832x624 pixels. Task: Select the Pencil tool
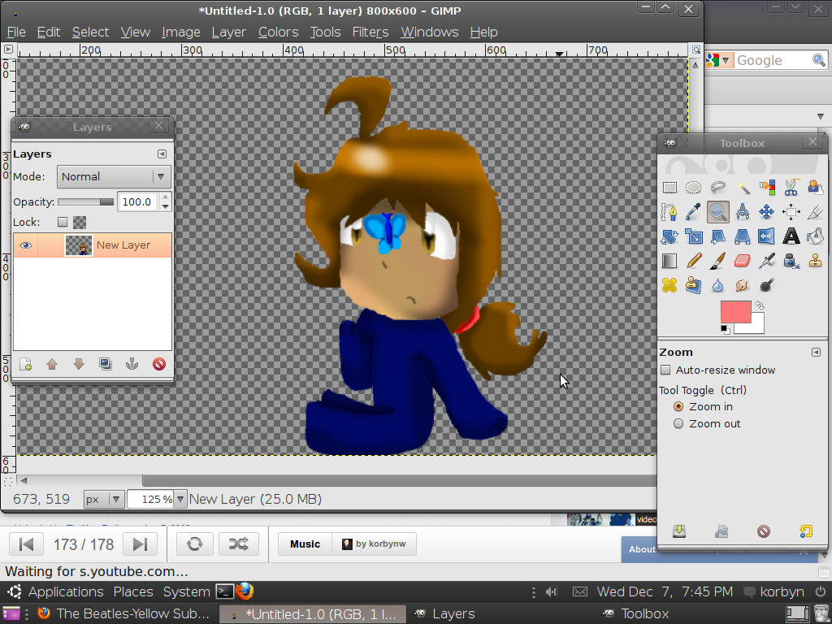click(x=693, y=261)
